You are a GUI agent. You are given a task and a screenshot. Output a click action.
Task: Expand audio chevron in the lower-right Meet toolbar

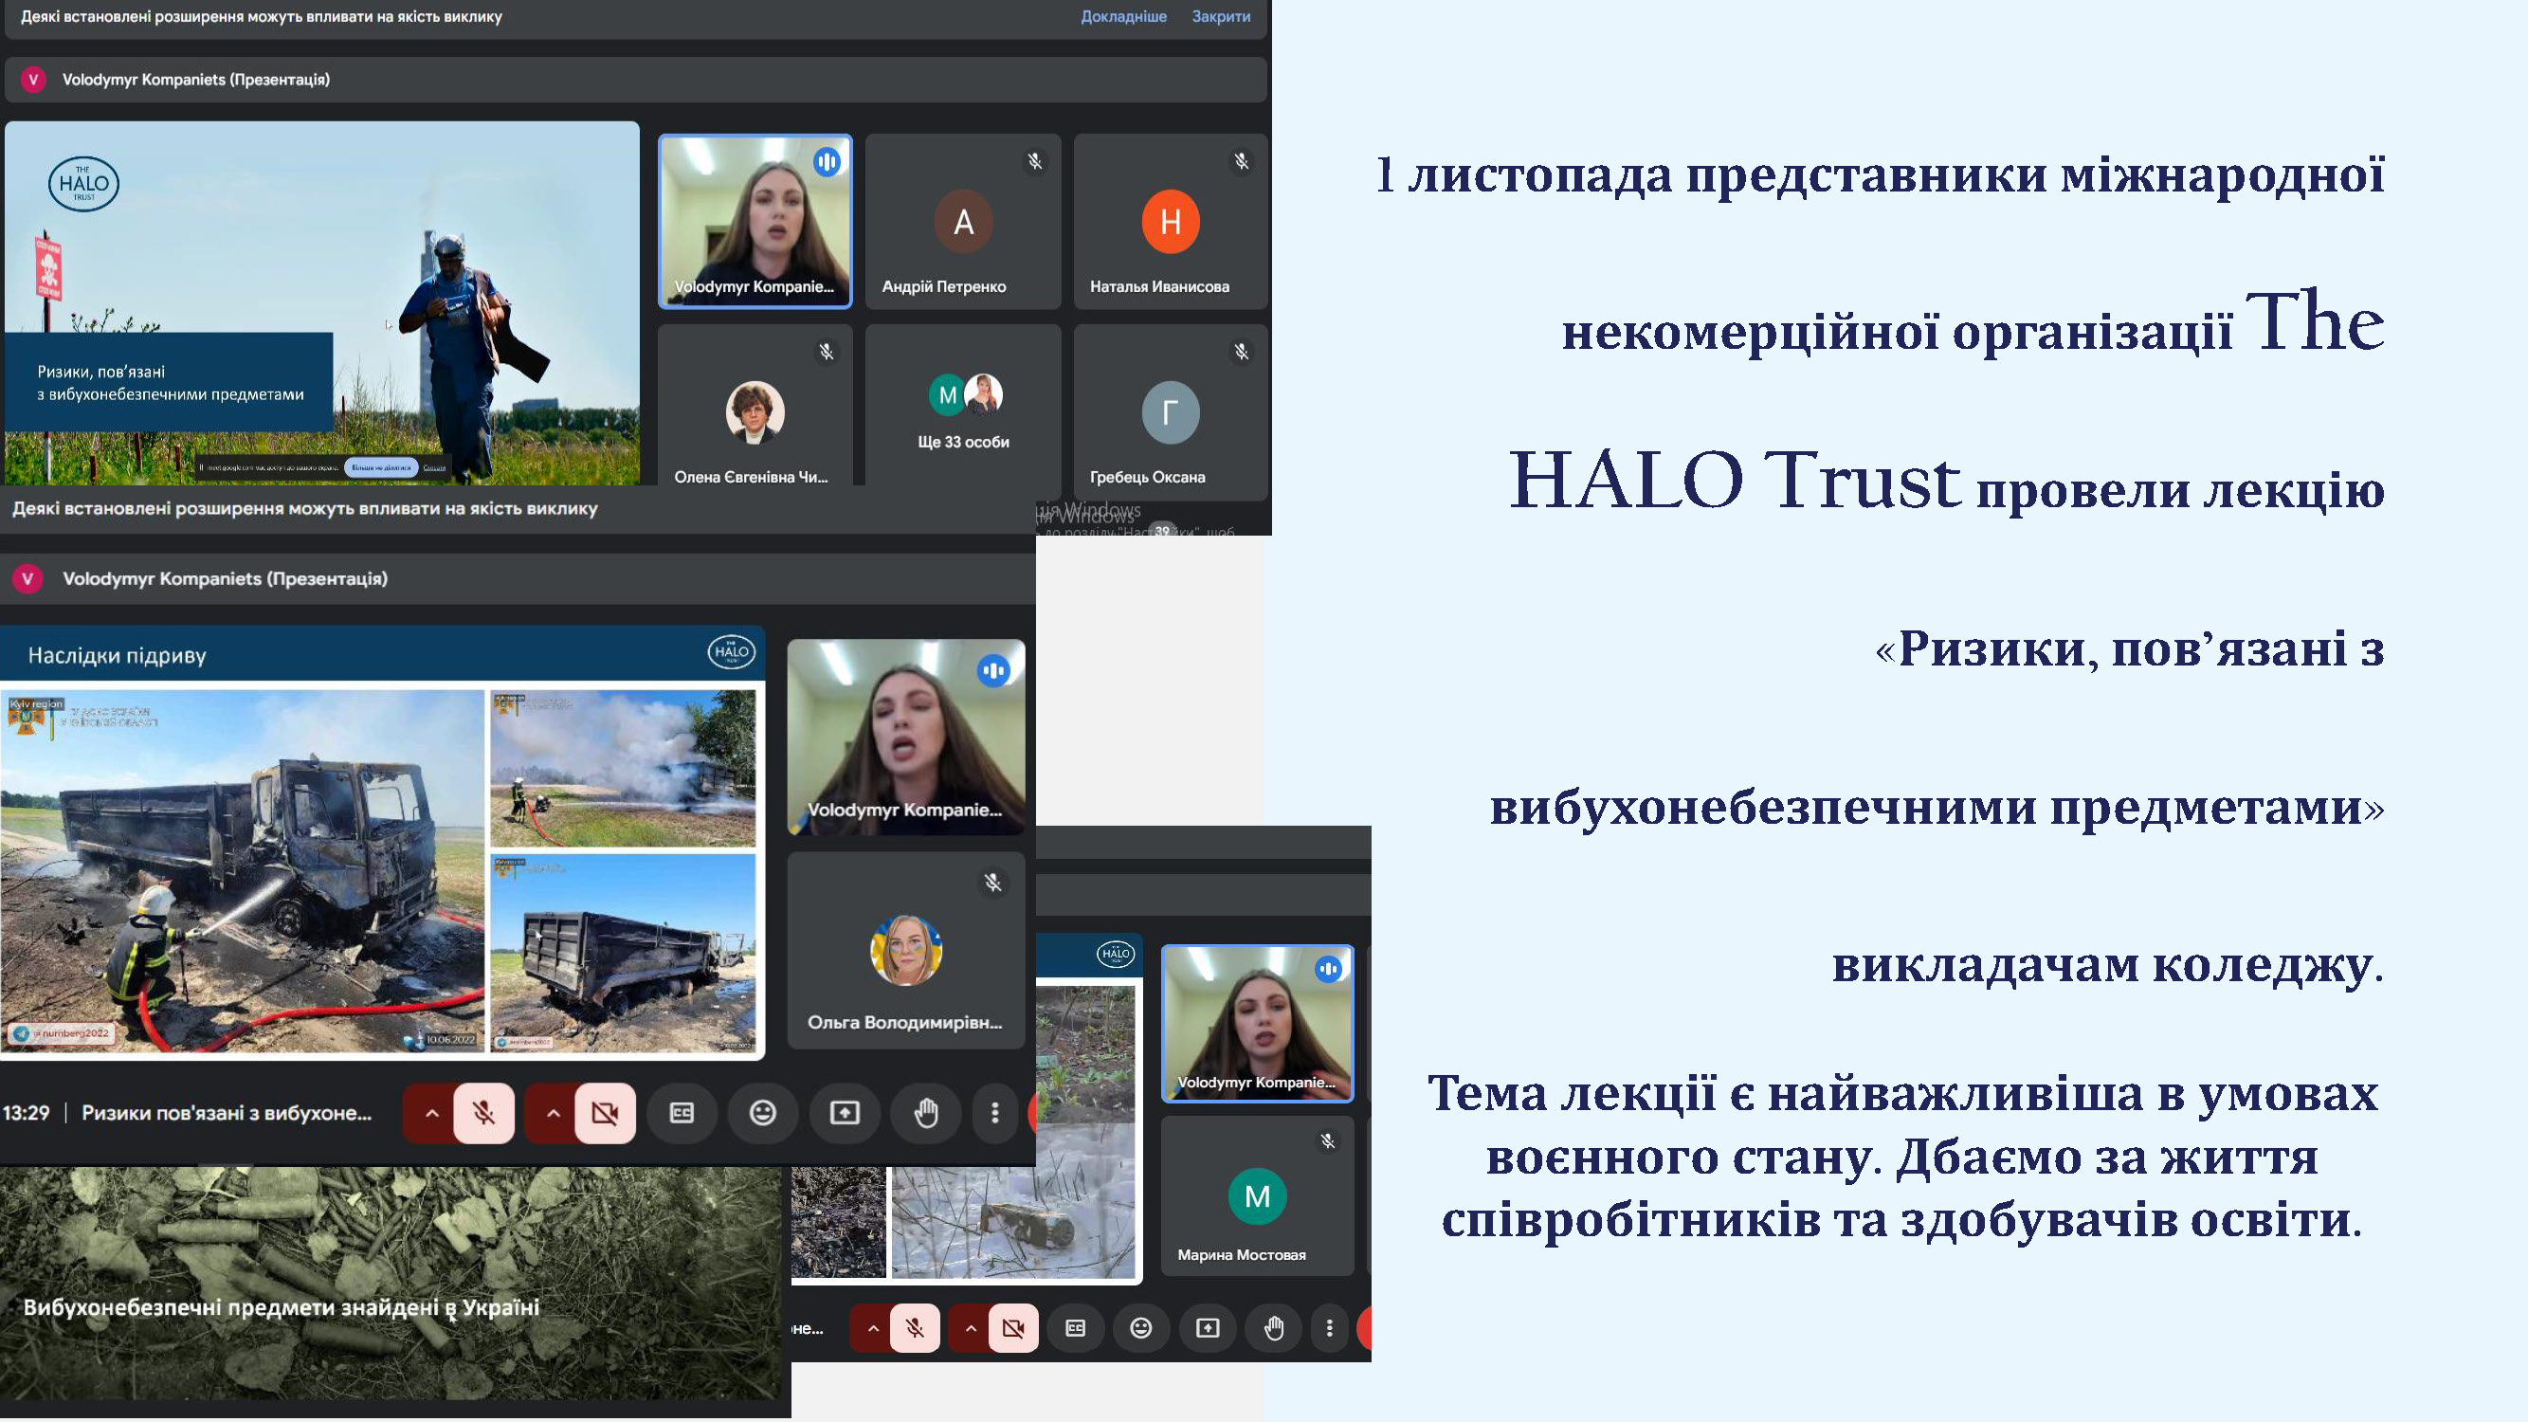coord(871,1328)
